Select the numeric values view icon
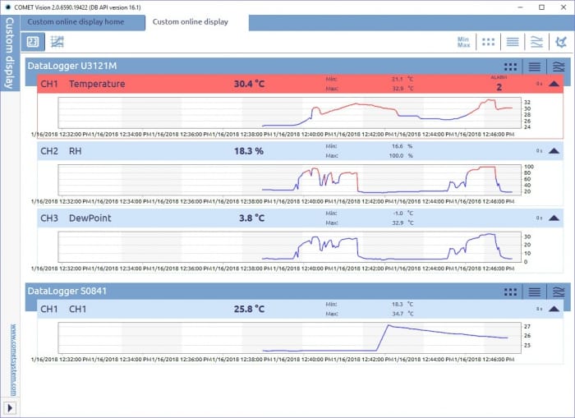Screen dimensions: 575x418 click(33, 41)
